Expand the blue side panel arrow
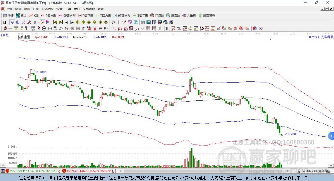The image size is (334, 181). [x=331, y=136]
